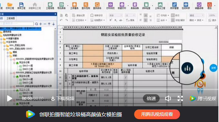This screenshot has width=219, height=122.
Task: Click the 保存工程 save project icon
Action: pyautogui.click(x=21, y=6)
